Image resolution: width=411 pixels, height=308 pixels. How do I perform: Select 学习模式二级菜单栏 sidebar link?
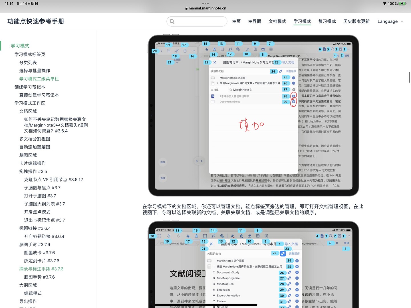point(39,79)
